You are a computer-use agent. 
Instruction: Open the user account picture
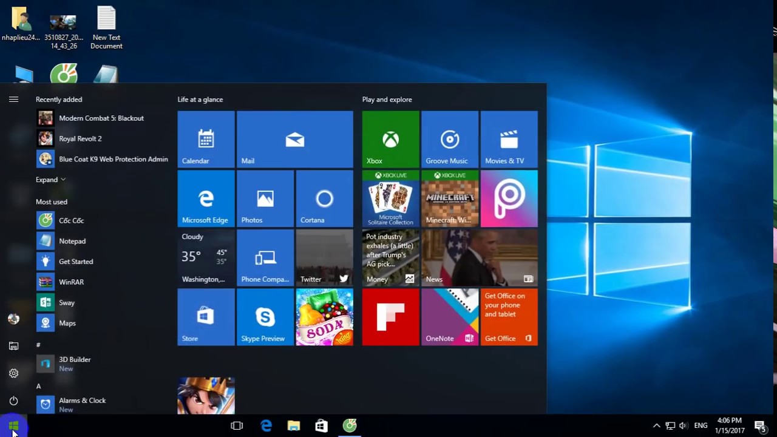coord(13,319)
